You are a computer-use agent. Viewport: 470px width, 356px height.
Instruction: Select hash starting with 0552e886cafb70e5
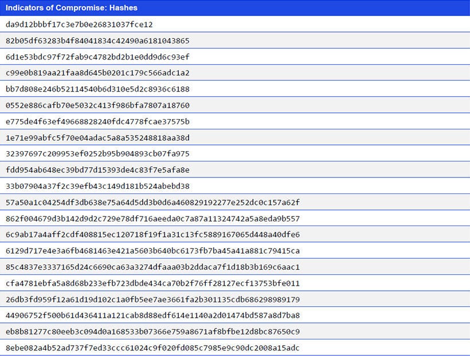tap(97, 105)
